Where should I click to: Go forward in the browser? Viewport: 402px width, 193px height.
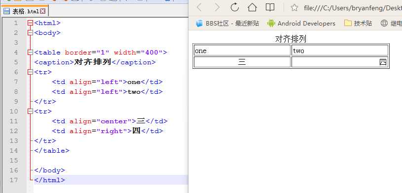tap(217, 8)
